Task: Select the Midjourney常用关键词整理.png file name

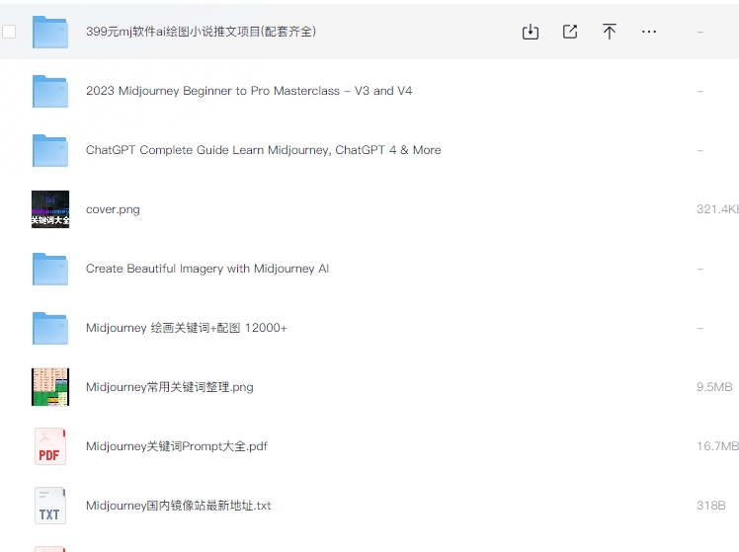Action: click(170, 387)
